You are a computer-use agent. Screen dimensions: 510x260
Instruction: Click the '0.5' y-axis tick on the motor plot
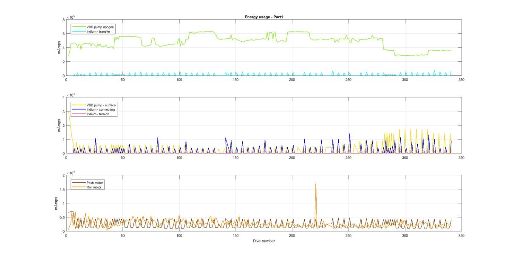(62, 217)
